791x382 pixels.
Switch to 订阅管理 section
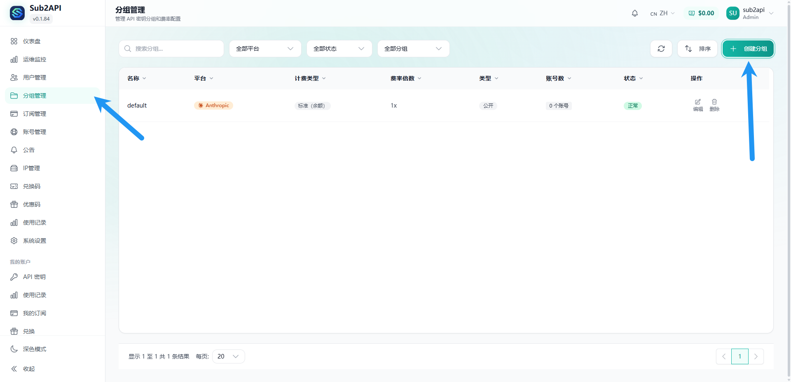tap(34, 114)
